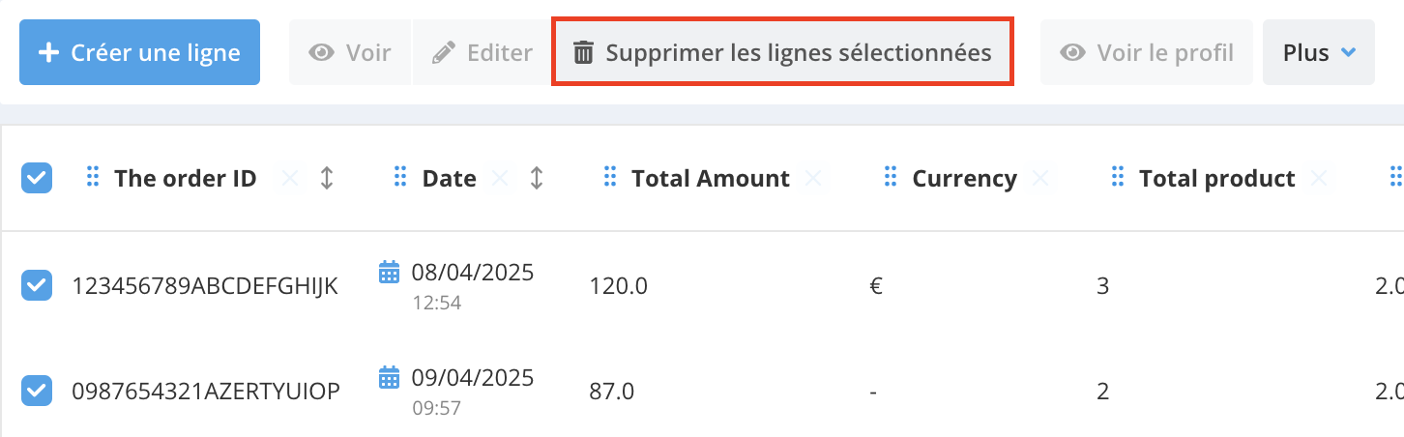Uncheck the row 0987654321AZERTYUIOP checkbox
The height and width of the screenshot is (437, 1404).
coord(37,391)
